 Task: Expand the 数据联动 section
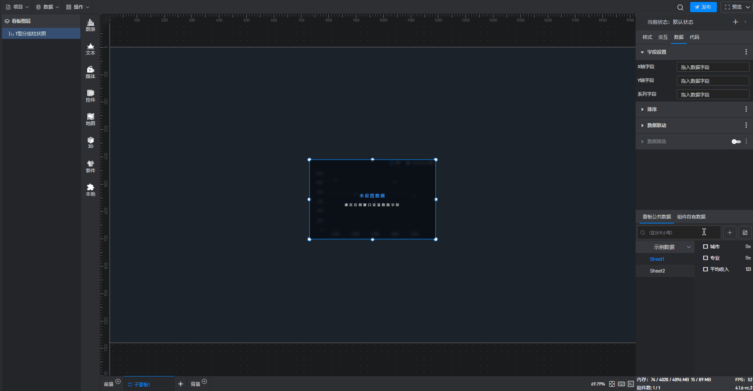pos(656,125)
